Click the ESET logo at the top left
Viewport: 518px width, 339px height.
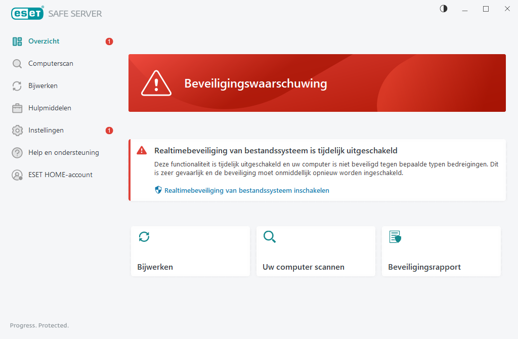(x=27, y=13)
